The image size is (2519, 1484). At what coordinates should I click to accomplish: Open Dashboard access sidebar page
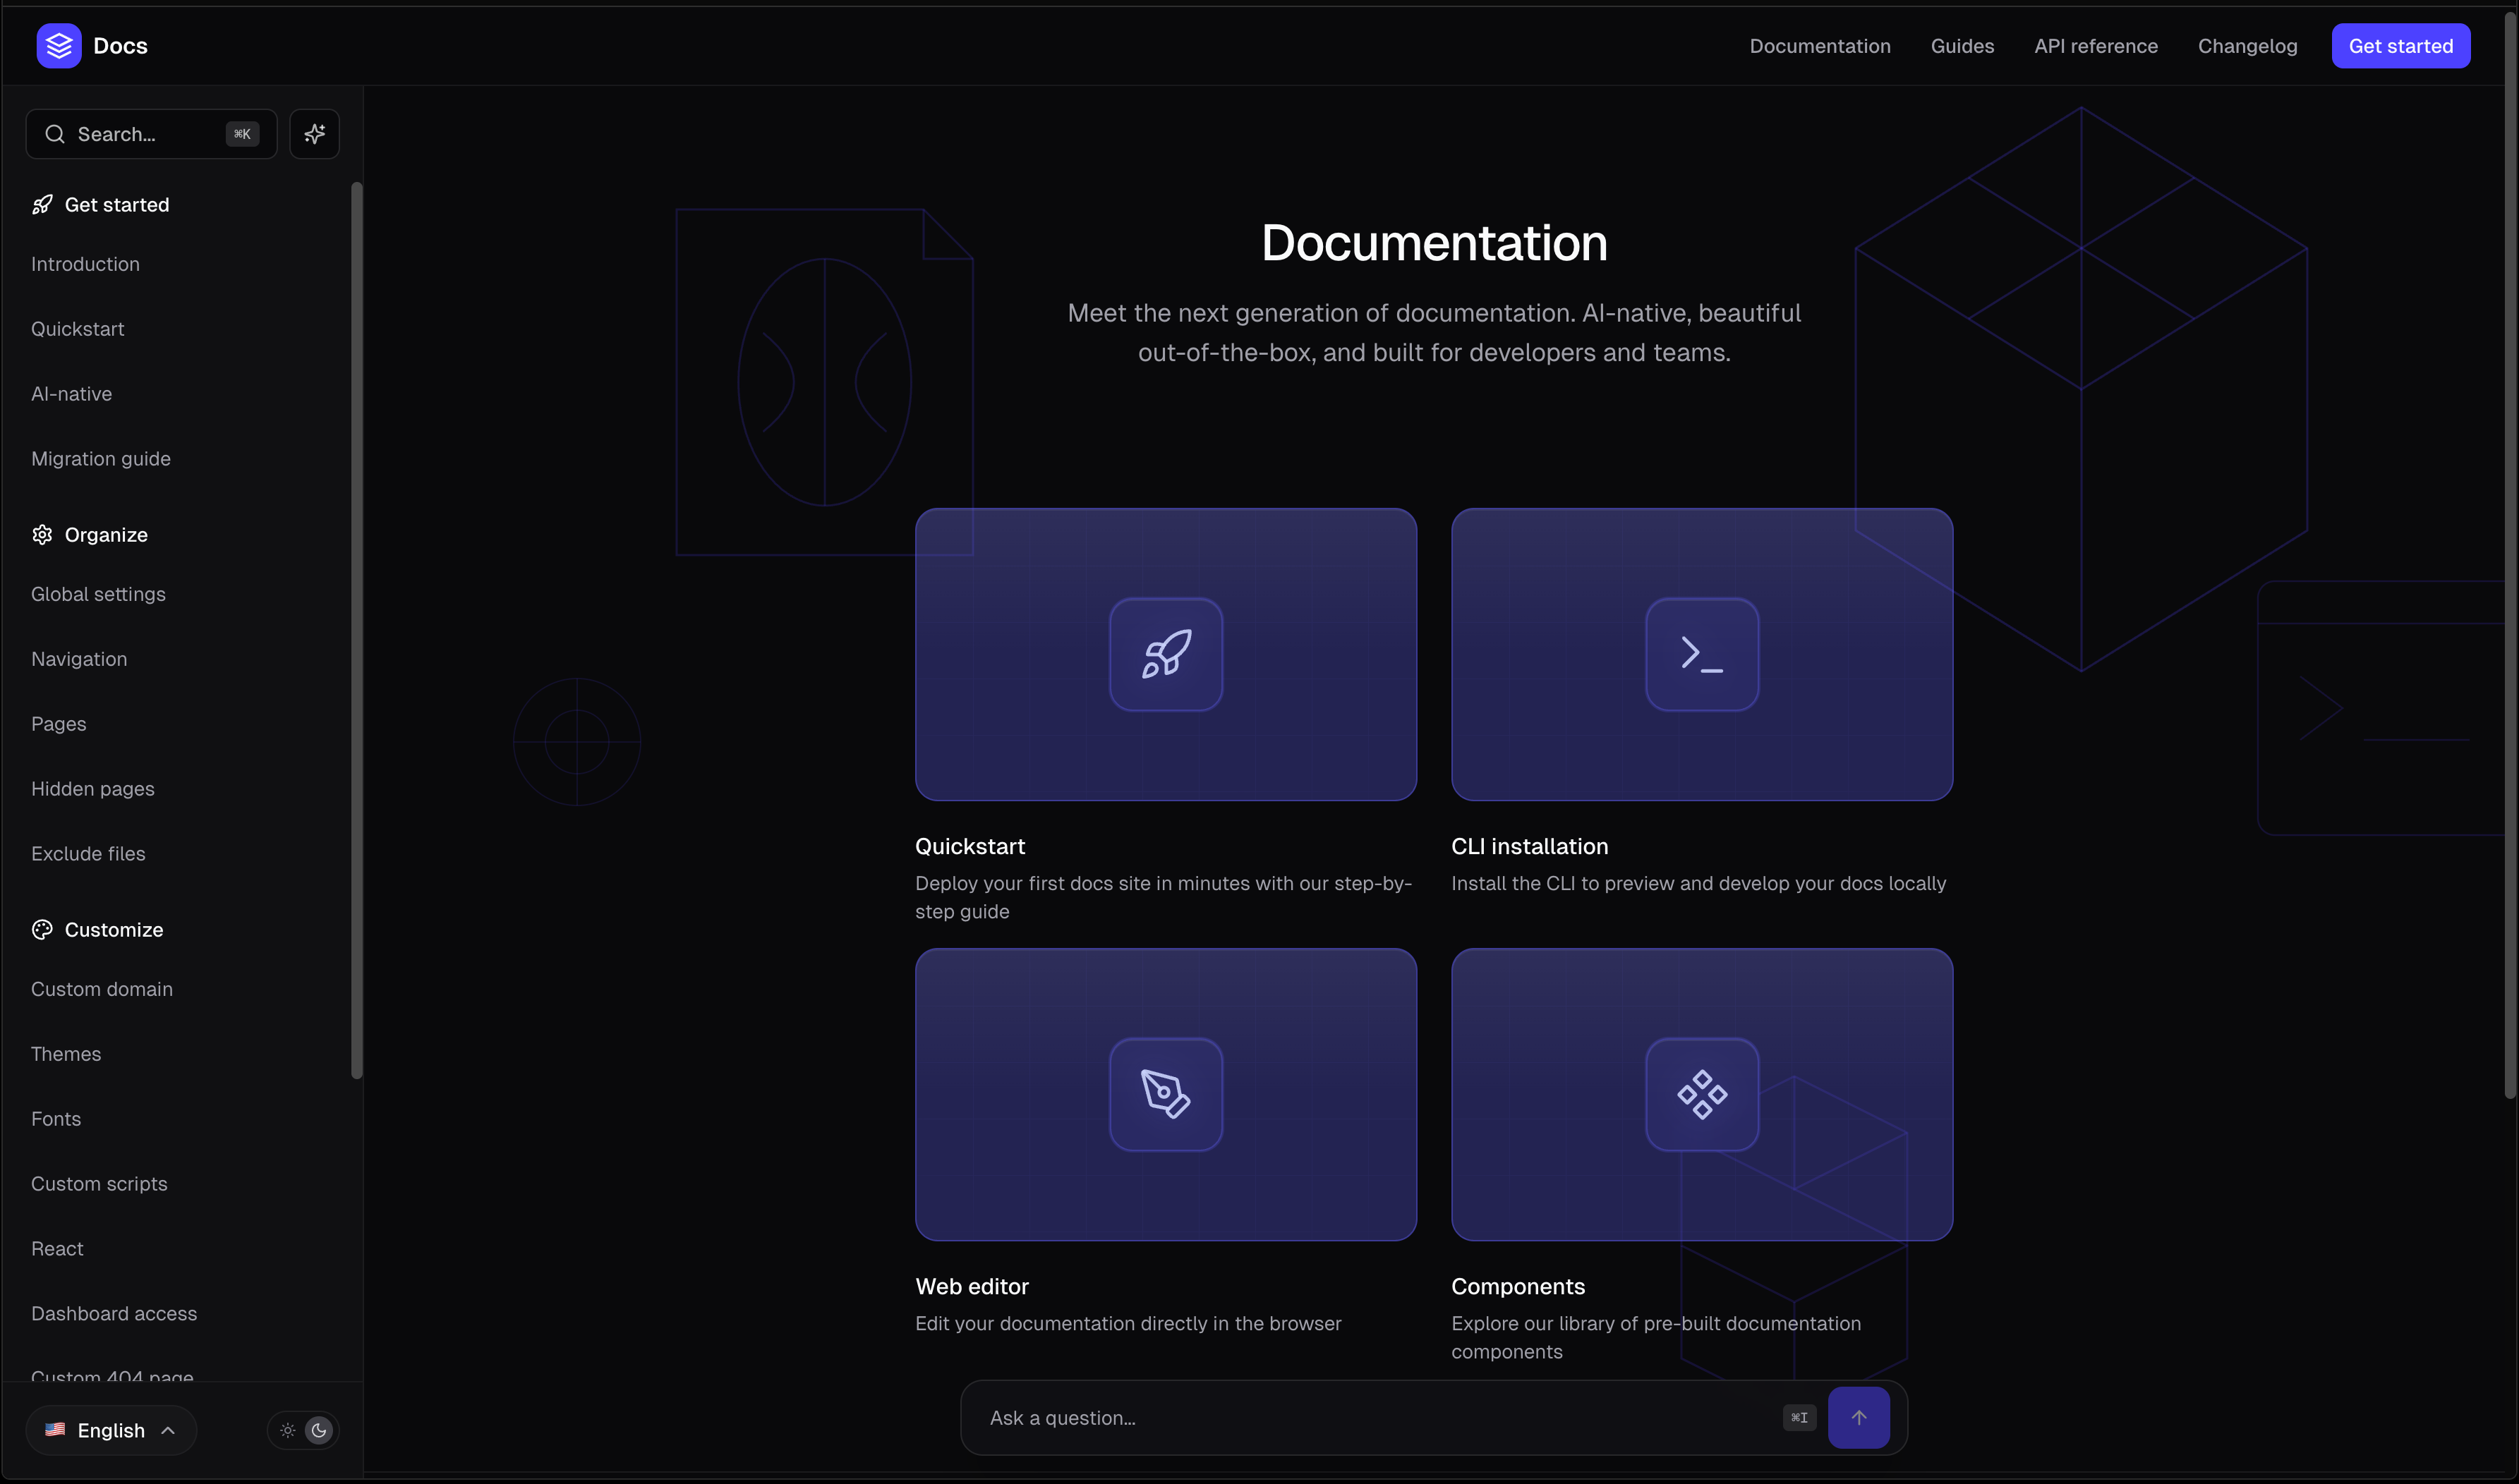pos(114,1314)
